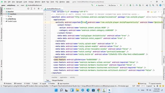Expand Gradle Scripts node
This screenshot has width=165, height=93.
coord(4,21)
